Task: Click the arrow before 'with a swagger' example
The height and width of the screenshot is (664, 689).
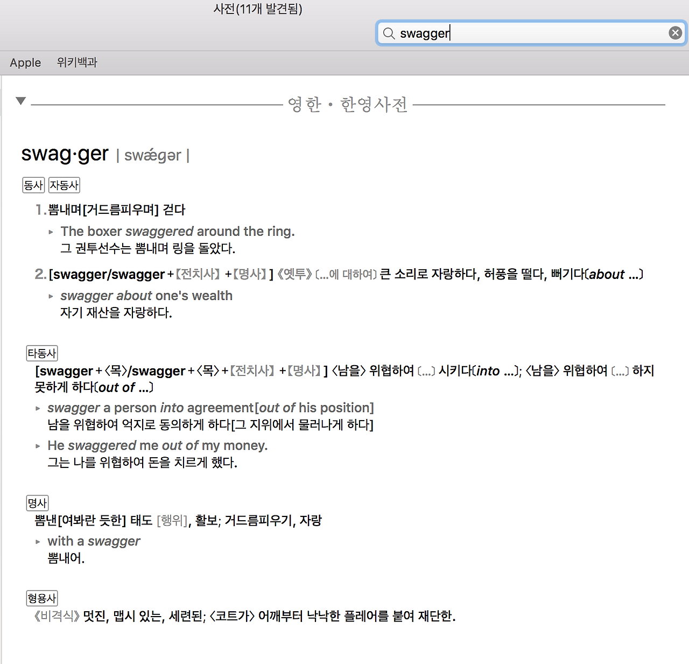Action: pos(37,541)
